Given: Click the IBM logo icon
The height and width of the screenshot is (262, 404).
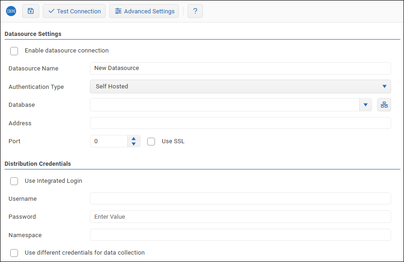Looking at the screenshot, I should [x=11, y=11].
